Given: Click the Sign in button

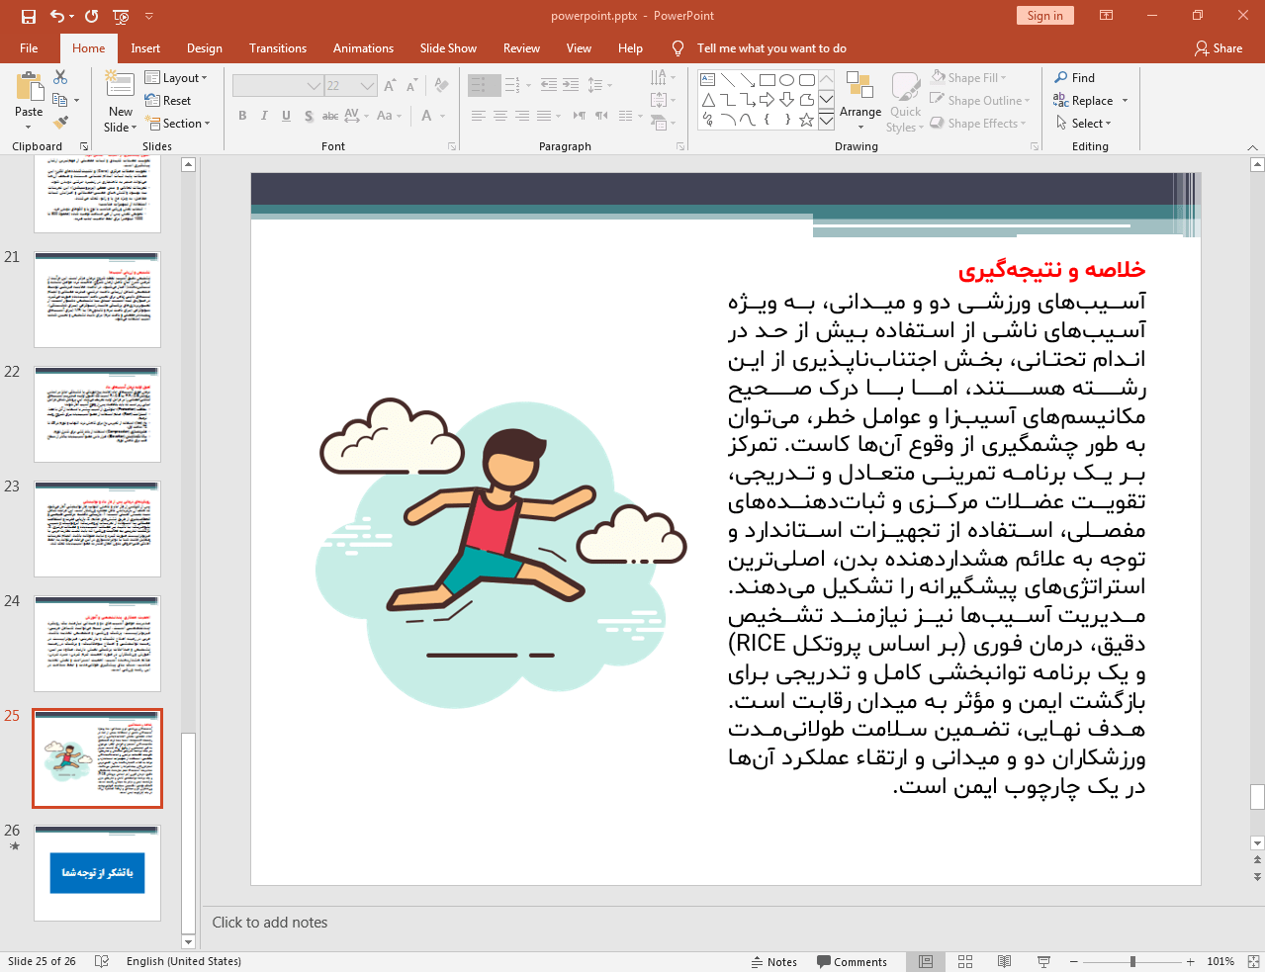Looking at the screenshot, I should click(x=1044, y=16).
